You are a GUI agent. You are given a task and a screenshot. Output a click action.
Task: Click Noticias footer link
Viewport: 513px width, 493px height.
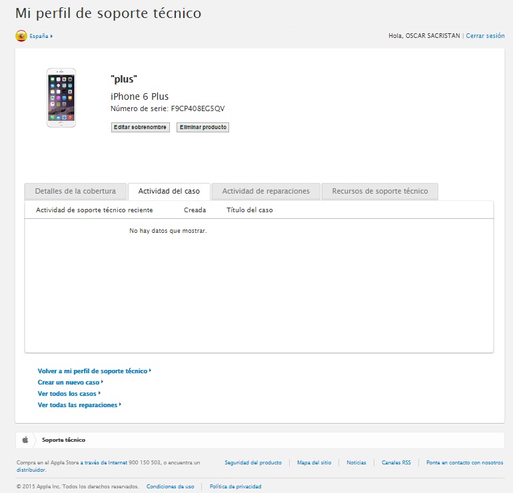(x=356, y=462)
